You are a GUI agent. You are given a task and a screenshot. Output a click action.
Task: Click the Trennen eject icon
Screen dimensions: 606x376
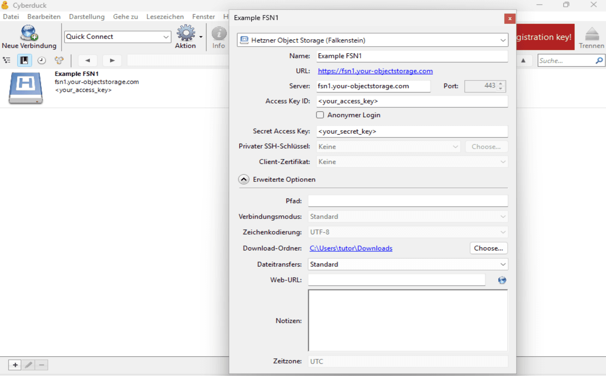592,34
